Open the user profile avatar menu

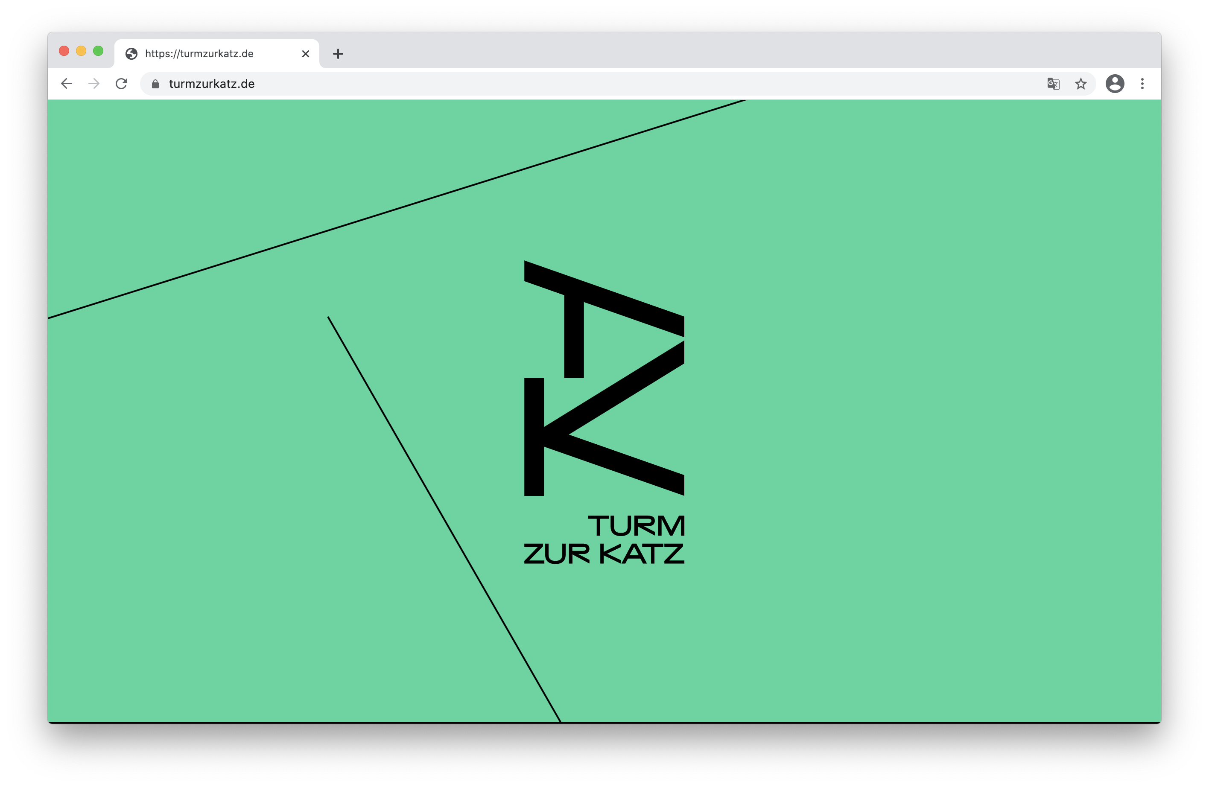click(x=1115, y=84)
